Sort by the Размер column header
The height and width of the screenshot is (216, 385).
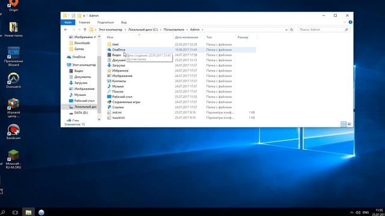point(242,37)
